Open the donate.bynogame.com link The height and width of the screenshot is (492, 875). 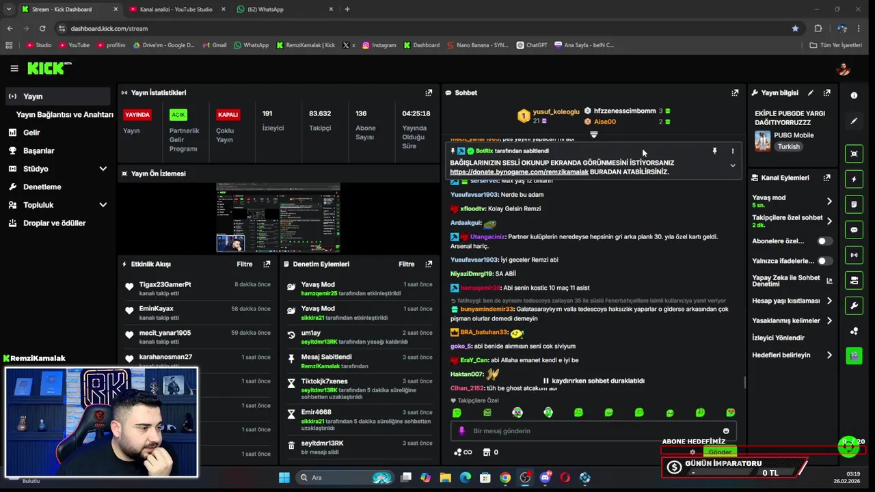coord(519,172)
